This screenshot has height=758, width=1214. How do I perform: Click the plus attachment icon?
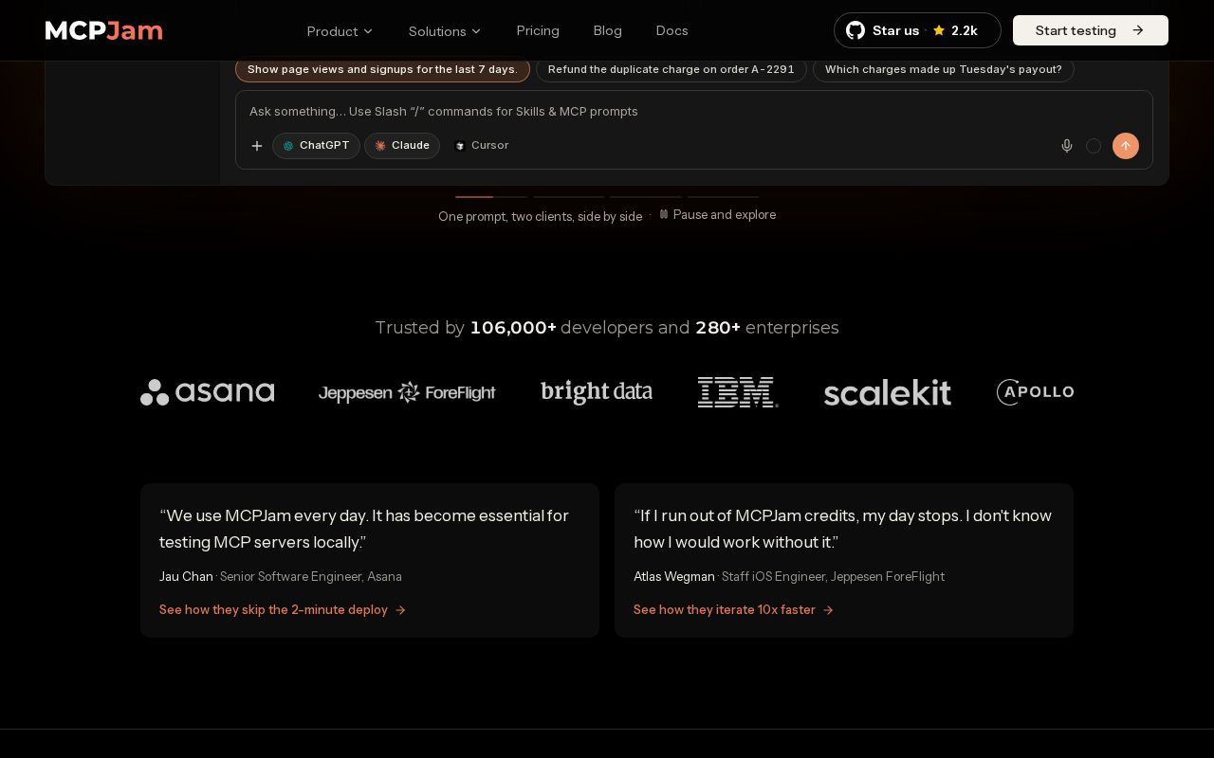click(x=257, y=146)
